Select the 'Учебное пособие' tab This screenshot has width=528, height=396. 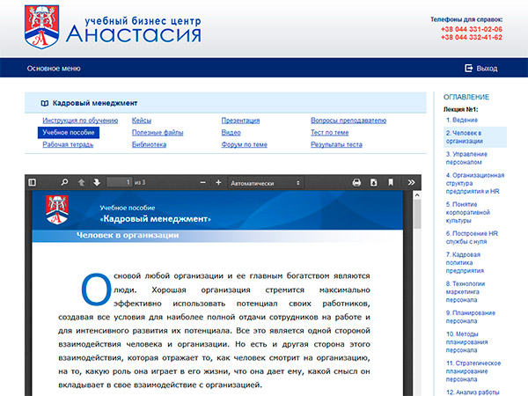tap(69, 132)
